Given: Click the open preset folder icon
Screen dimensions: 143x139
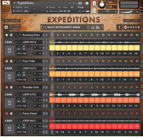Looking at the screenshot, I should 98,27.
